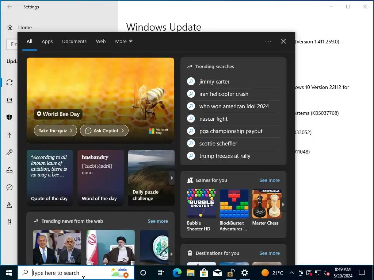Expand the More dropdown in search

click(123, 42)
